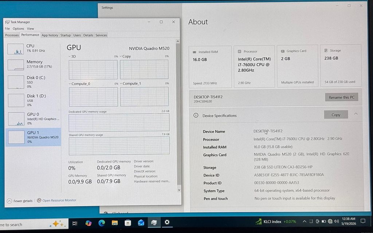Open Task View from the taskbar
The height and width of the screenshot is (233, 373).
[75, 223]
